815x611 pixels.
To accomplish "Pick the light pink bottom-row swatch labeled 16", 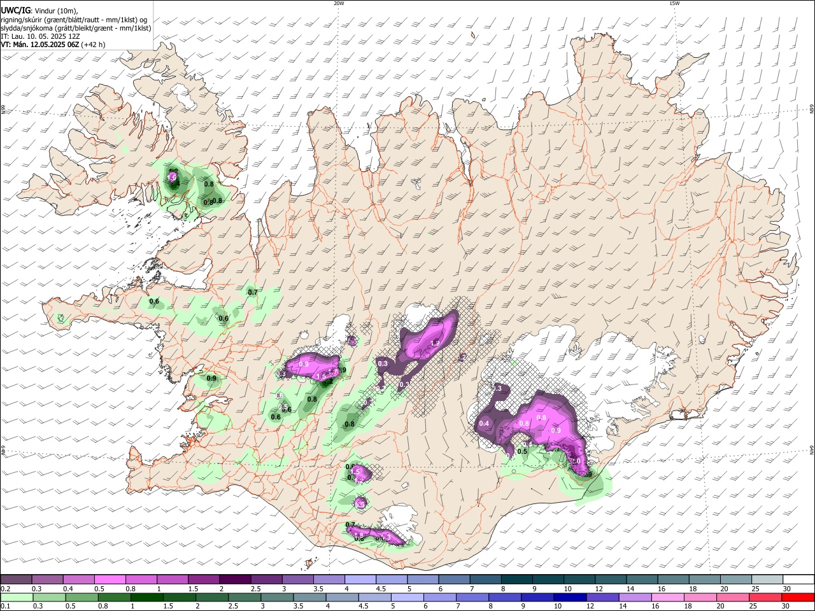I will coord(667,597).
